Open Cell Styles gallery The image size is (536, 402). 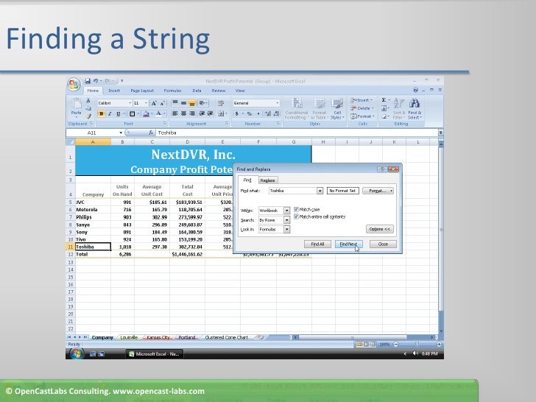pyautogui.click(x=337, y=109)
